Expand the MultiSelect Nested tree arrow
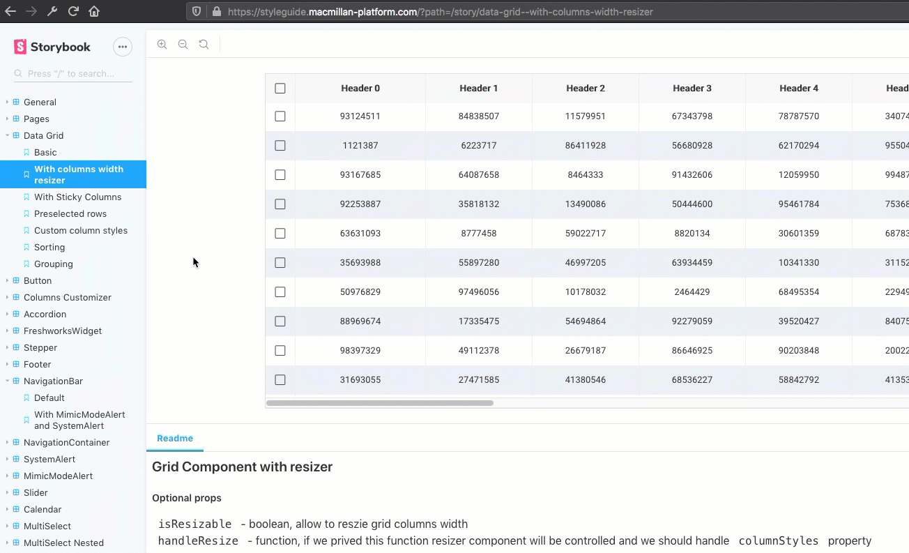The height and width of the screenshot is (553, 909). pyautogui.click(x=7, y=543)
